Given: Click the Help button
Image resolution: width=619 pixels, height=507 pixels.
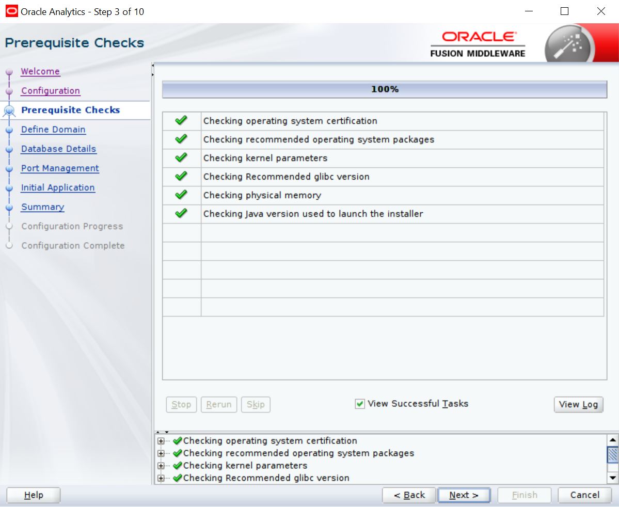Looking at the screenshot, I should 34,495.
